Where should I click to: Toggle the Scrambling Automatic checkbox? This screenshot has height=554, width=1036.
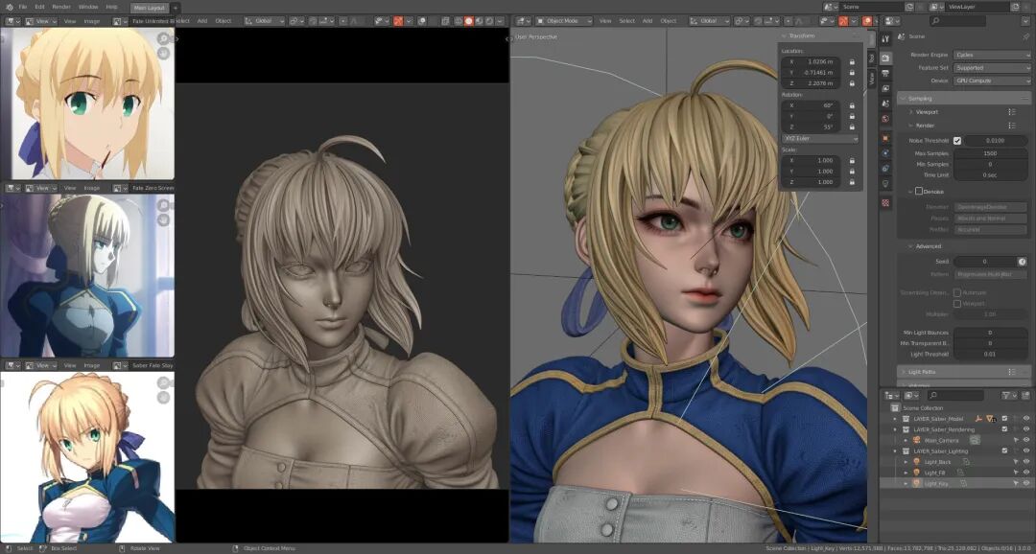pos(956,292)
